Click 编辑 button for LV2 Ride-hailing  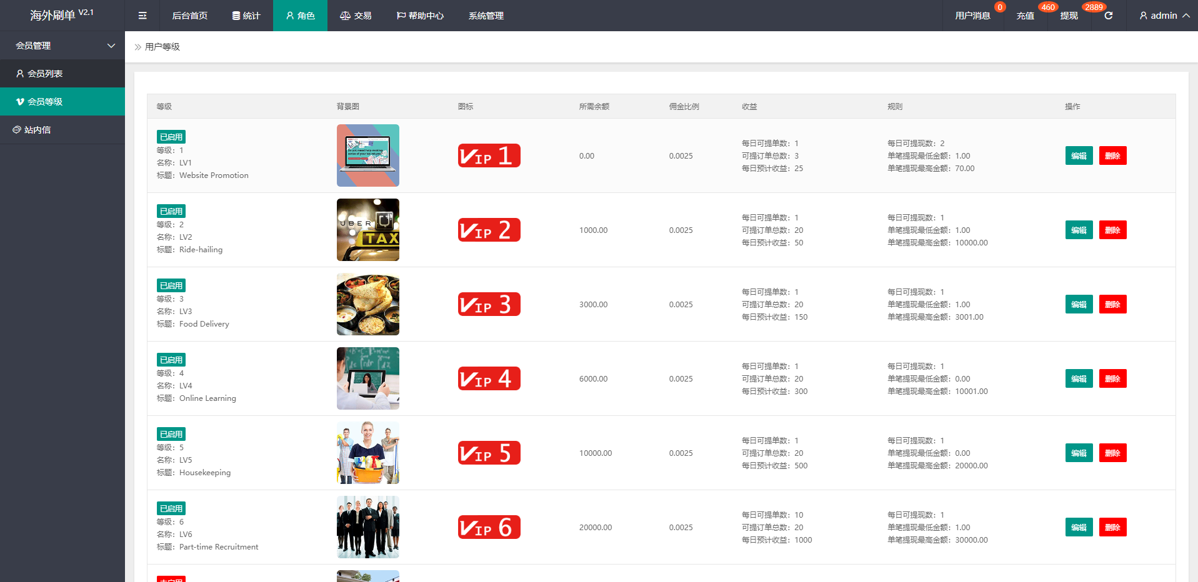pyautogui.click(x=1079, y=230)
